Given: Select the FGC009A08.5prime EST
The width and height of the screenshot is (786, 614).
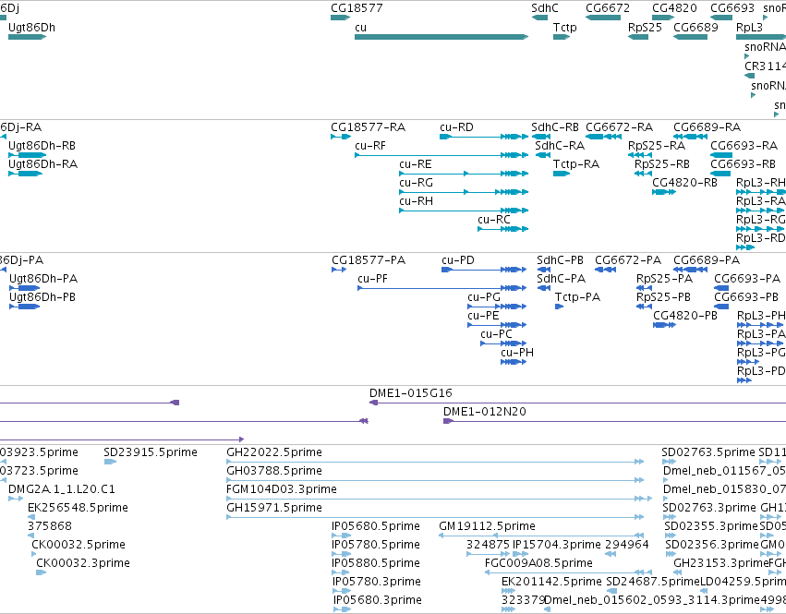Looking at the screenshot, I should [568, 572].
